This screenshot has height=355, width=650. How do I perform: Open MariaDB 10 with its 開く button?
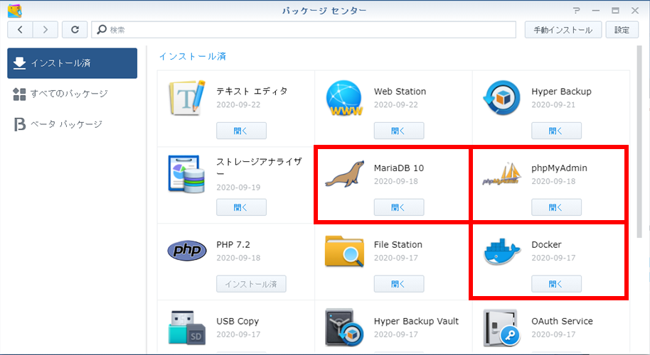click(399, 207)
